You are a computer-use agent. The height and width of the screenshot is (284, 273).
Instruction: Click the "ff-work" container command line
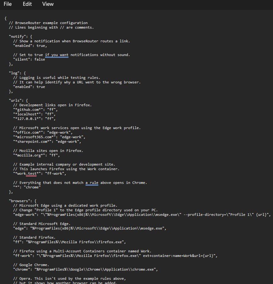pos(115,256)
